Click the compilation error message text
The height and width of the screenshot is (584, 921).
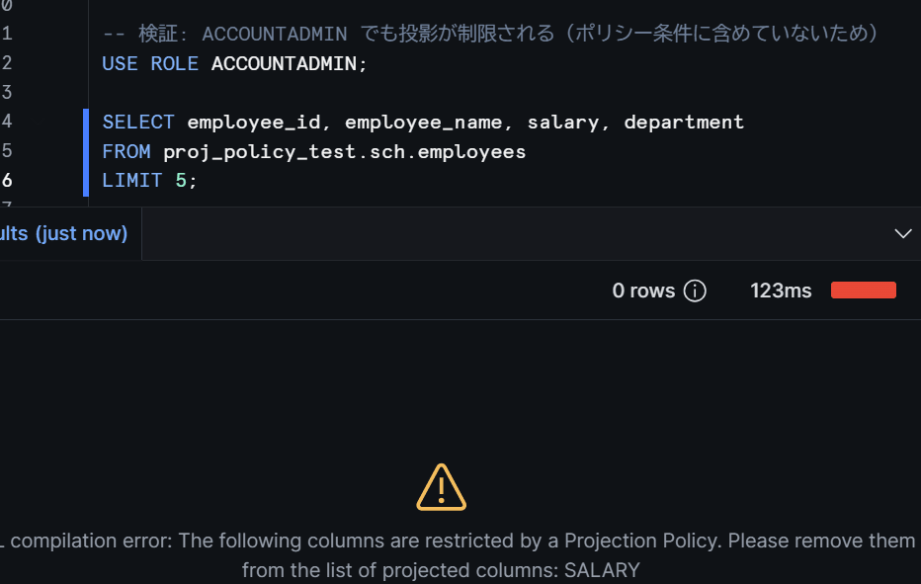tap(459, 555)
